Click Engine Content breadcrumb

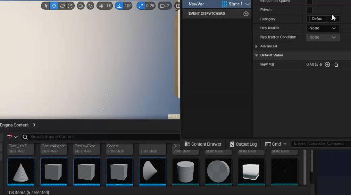point(14,125)
